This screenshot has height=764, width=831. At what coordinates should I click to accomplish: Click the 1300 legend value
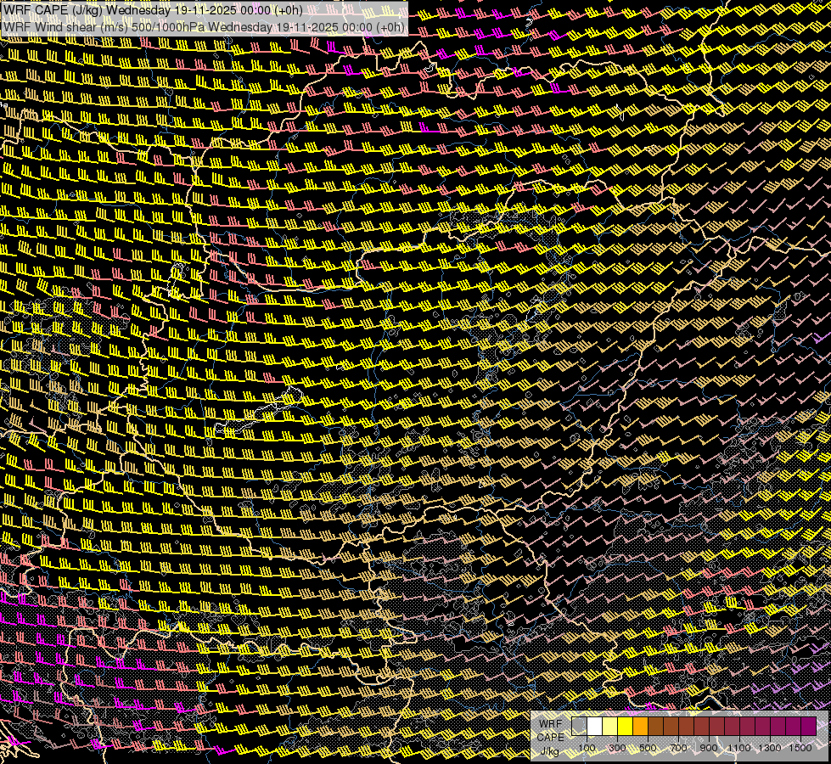[x=770, y=748]
